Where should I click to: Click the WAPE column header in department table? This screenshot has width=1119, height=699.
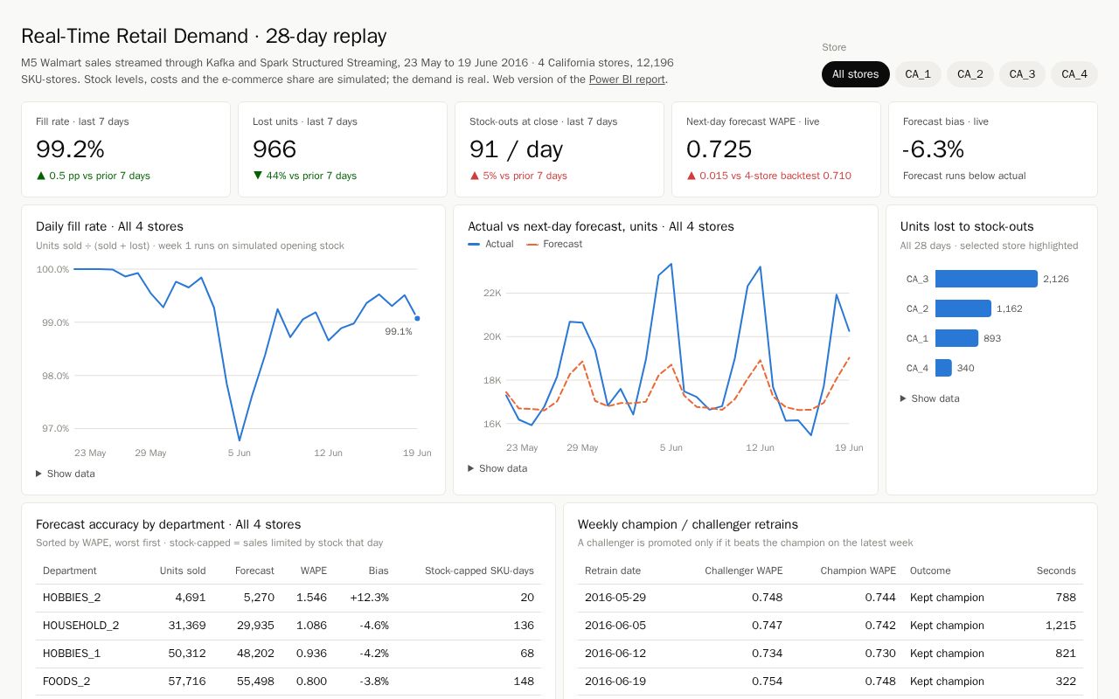point(313,571)
